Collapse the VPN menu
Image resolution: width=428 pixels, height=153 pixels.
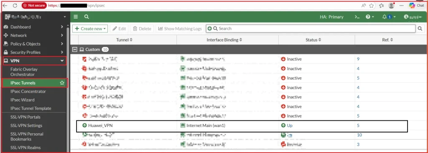click(x=34, y=61)
